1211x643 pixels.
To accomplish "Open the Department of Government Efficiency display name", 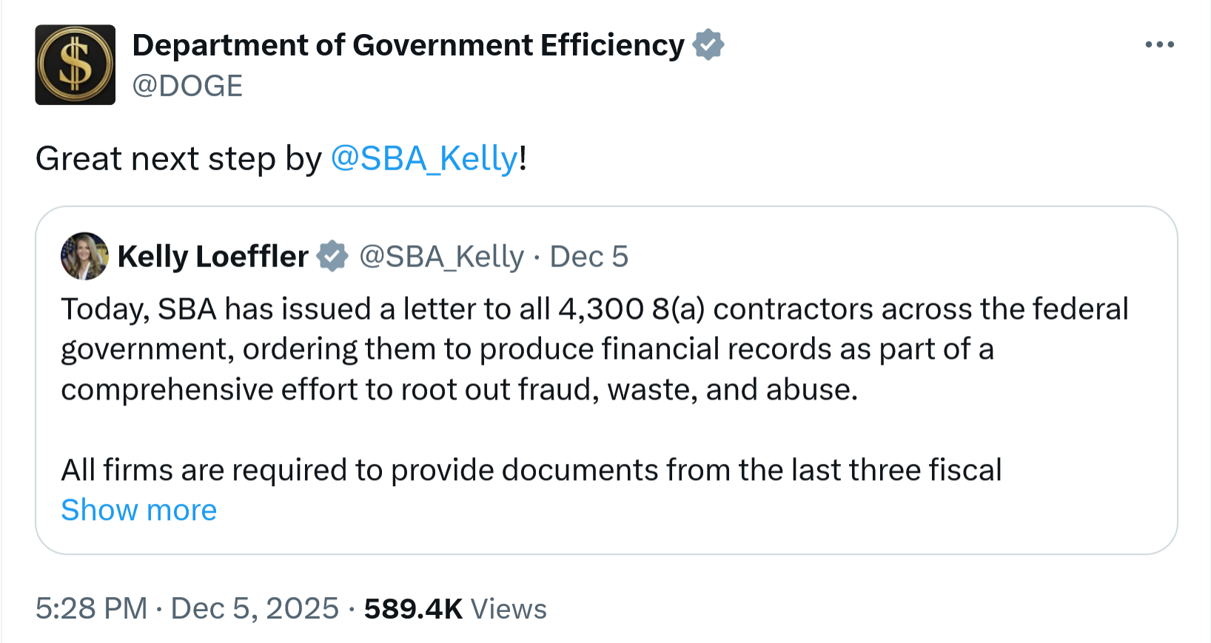I will coord(408,45).
